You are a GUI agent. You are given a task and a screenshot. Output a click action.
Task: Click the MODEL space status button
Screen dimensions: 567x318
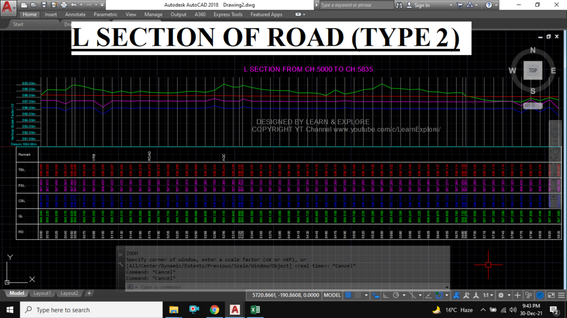tap(332, 295)
